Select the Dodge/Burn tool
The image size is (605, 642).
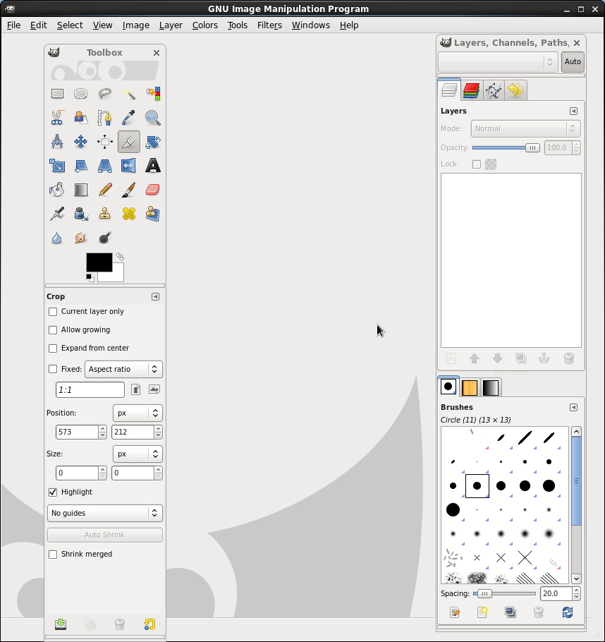pos(105,238)
